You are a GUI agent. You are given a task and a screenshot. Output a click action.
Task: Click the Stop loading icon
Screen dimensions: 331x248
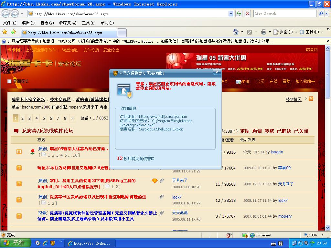click(x=247, y=14)
